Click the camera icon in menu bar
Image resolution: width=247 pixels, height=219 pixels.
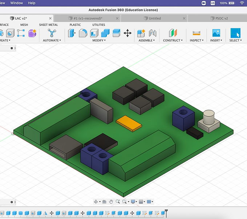(204, 3)
